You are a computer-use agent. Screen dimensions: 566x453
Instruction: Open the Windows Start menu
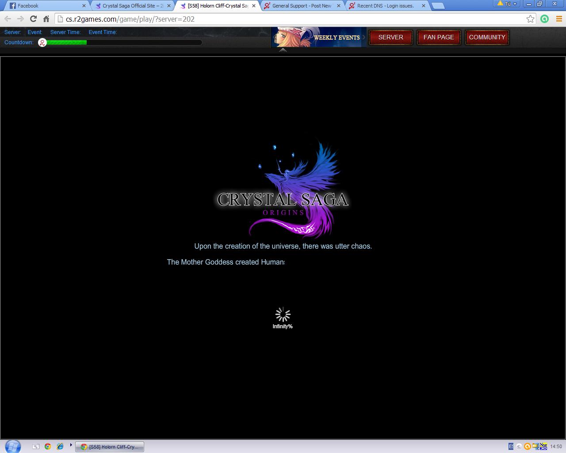tap(12, 446)
